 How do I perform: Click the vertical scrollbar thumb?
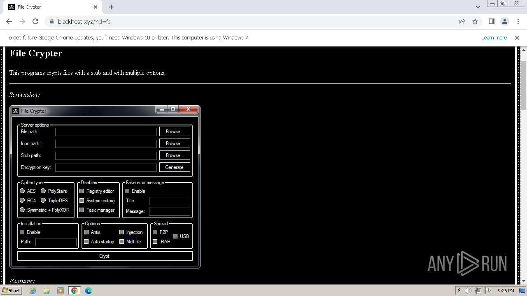(524, 85)
